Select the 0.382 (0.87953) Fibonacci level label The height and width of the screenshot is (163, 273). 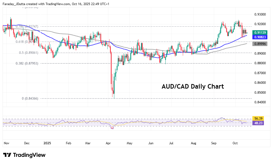point(26,63)
